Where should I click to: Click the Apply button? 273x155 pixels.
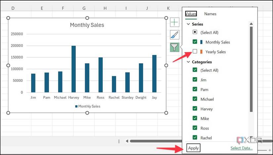(x=194, y=148)
